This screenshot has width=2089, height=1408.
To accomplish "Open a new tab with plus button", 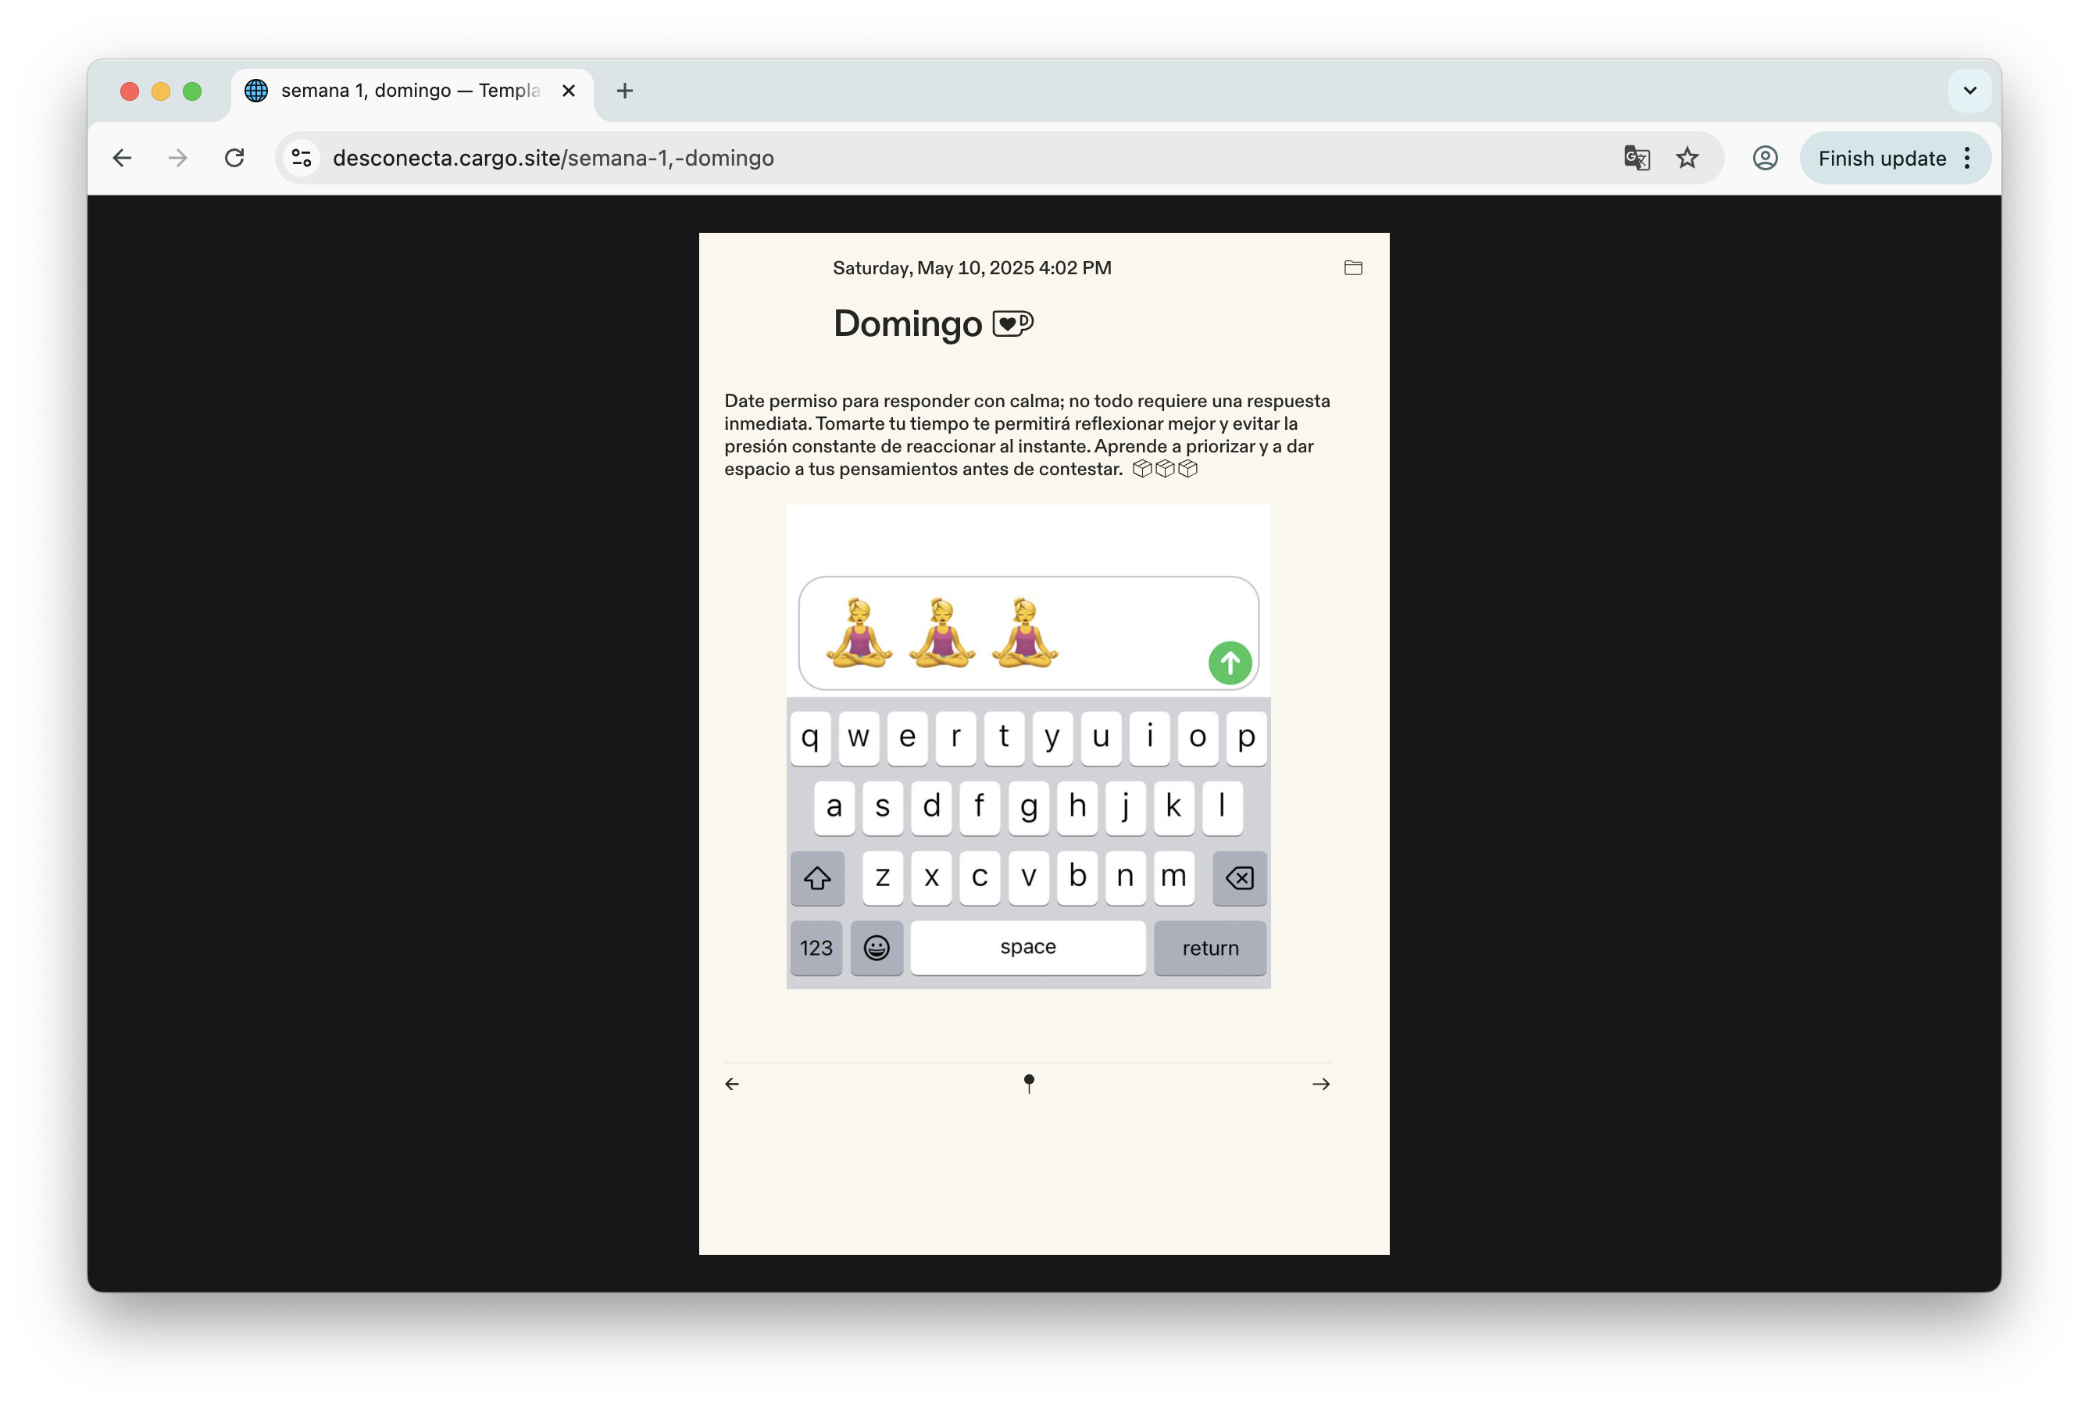I will tap(625, 91).
